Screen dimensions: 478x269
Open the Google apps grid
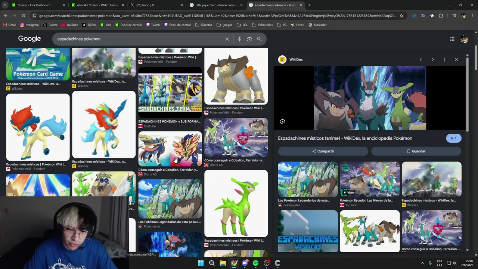point(452,39)
